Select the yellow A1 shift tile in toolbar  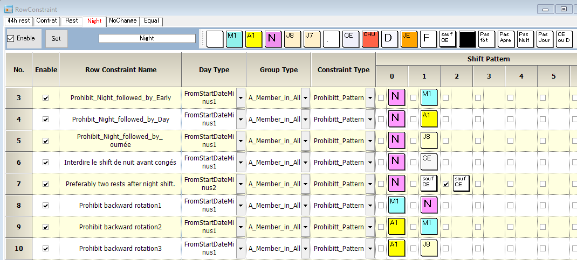click(x=253, y=39)
